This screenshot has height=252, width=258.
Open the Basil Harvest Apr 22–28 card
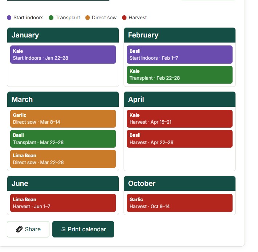point(180,139)
